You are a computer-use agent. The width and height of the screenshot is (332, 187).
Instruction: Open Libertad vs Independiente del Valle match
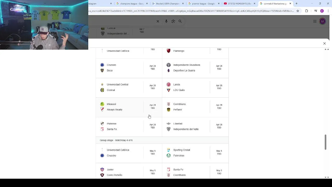[x=195, y=126]
